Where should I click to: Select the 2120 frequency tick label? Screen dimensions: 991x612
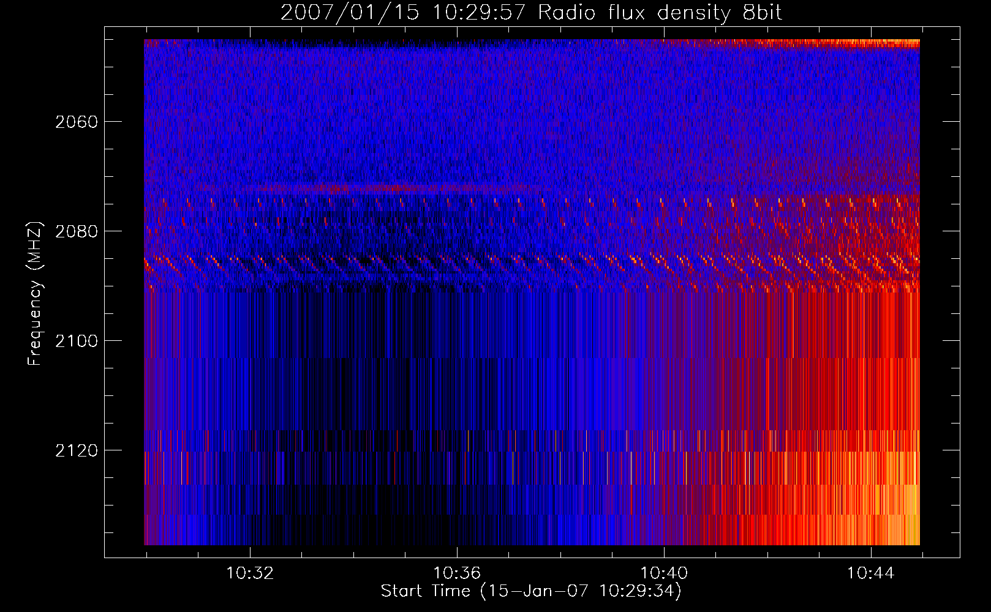click(77, 450)
